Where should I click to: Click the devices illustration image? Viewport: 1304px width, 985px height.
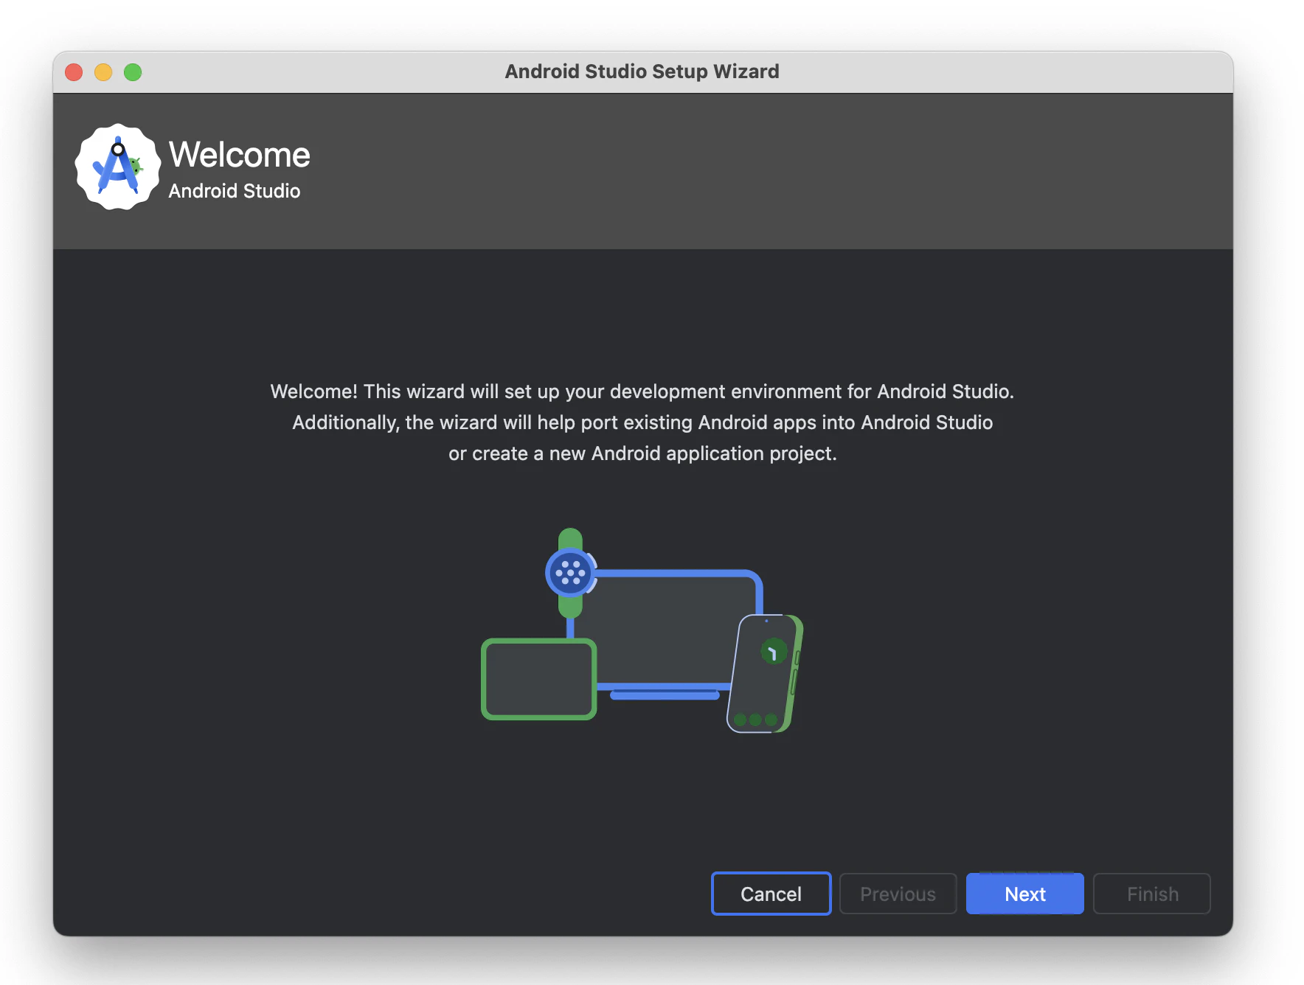642,630
